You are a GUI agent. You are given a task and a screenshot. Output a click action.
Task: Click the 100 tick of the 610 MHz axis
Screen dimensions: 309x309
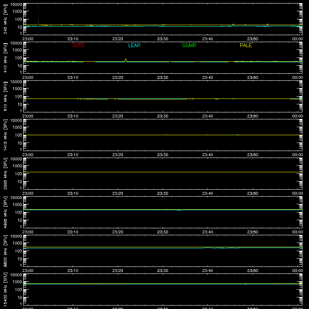pyautogui.click(x=19, y=97)
